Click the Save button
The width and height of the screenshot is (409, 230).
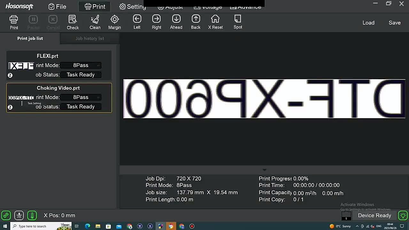395,23
